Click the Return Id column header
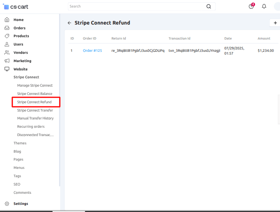Viewport: 280px width, 212px height. [x=118, y=38]
